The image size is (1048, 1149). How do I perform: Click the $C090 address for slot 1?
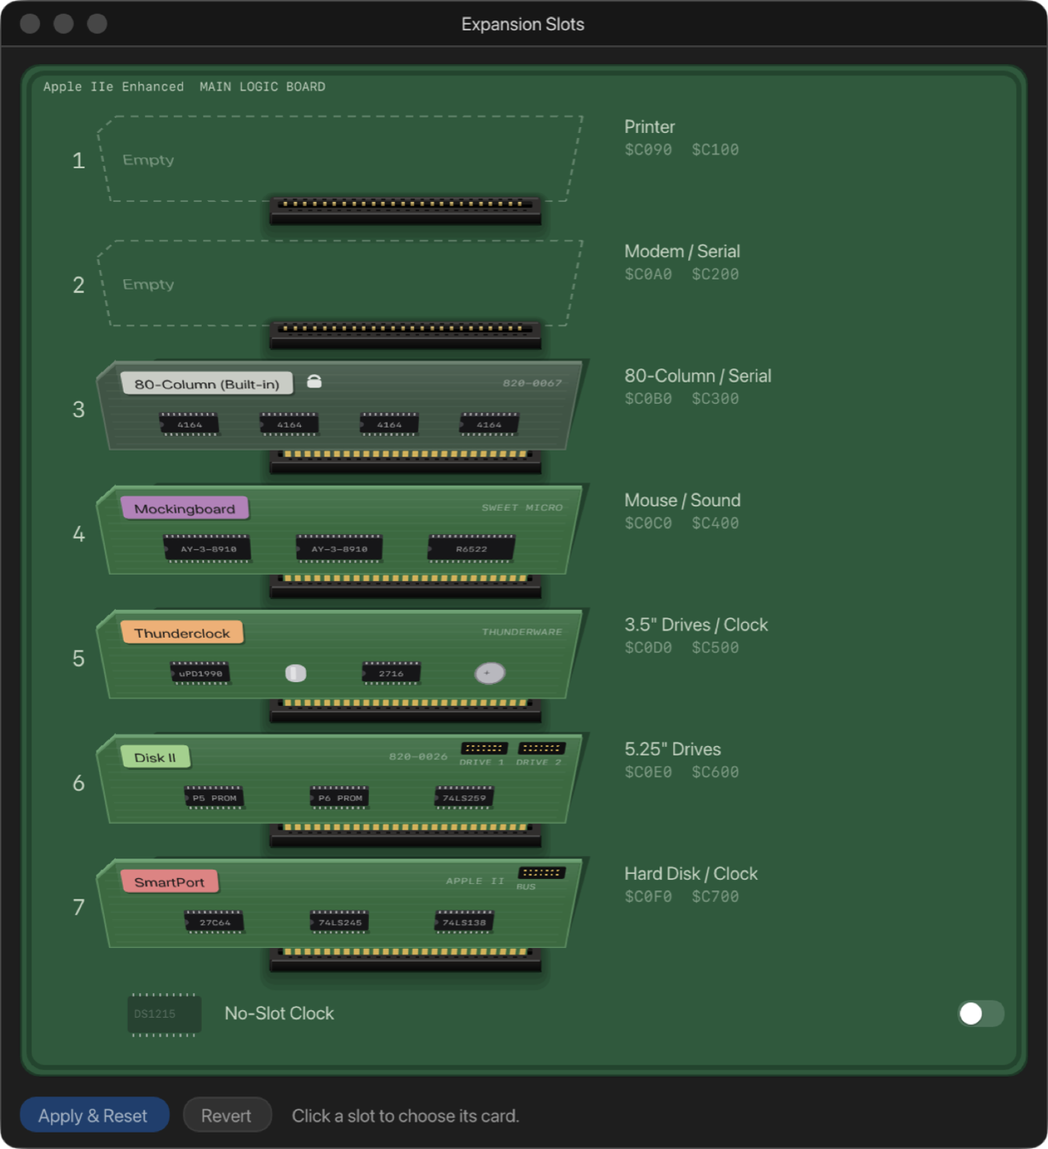[x=649, y=149]
